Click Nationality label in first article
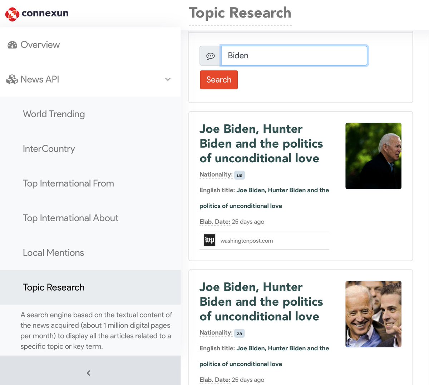 click(x=216, y=174)
